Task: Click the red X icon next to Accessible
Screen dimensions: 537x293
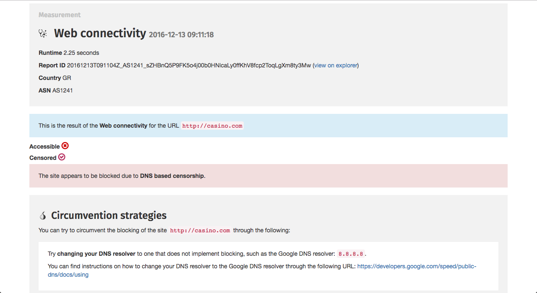Action: pos(65,146)
